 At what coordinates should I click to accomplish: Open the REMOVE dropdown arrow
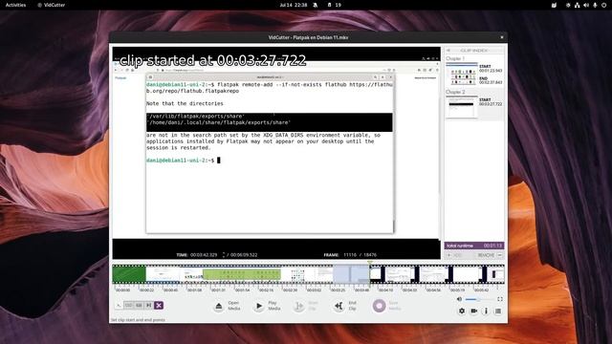[x=500, y=255]
